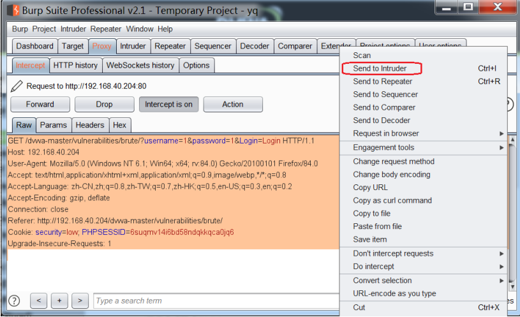Open the Help menu
Screen dimensions: 520x317
point(165,29)
